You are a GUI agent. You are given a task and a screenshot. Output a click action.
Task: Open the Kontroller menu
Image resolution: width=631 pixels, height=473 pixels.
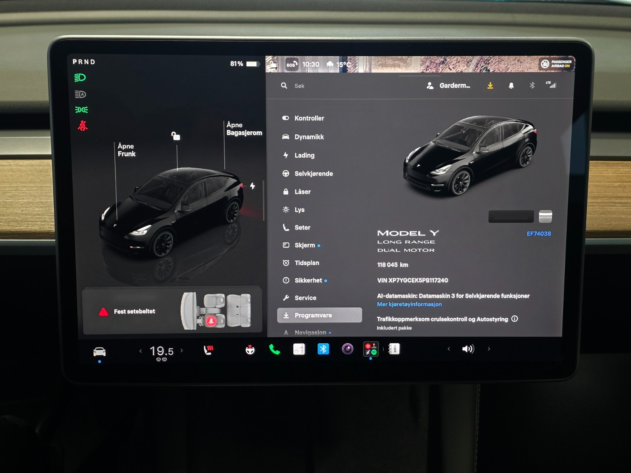[x=303, y=118]
